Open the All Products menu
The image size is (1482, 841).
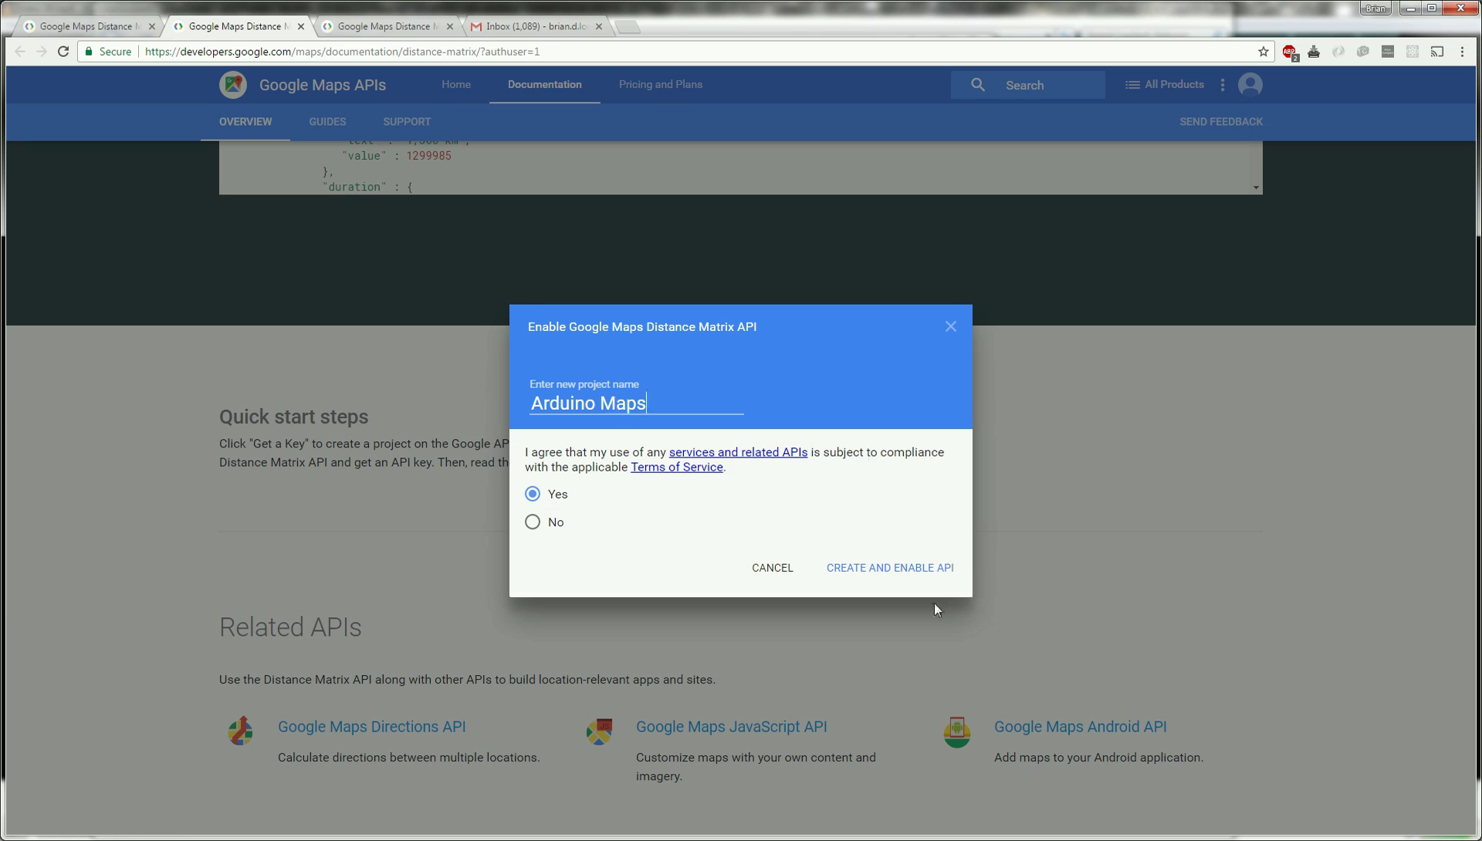(1164, 85)
